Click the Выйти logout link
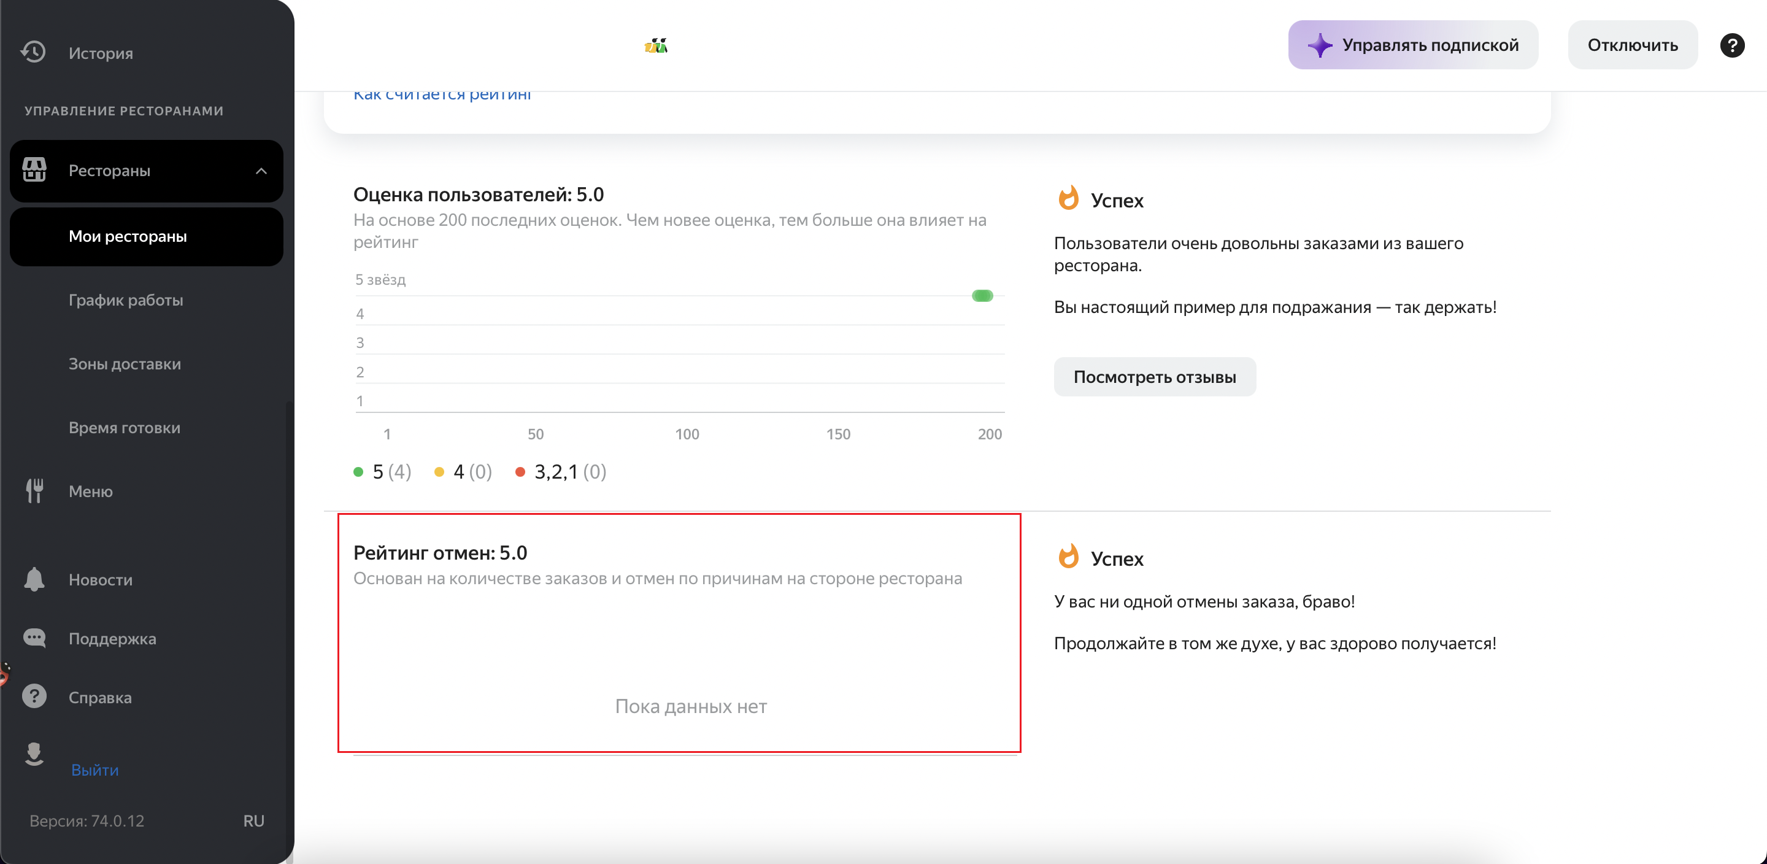1767x864 pixels. [94, 769]
